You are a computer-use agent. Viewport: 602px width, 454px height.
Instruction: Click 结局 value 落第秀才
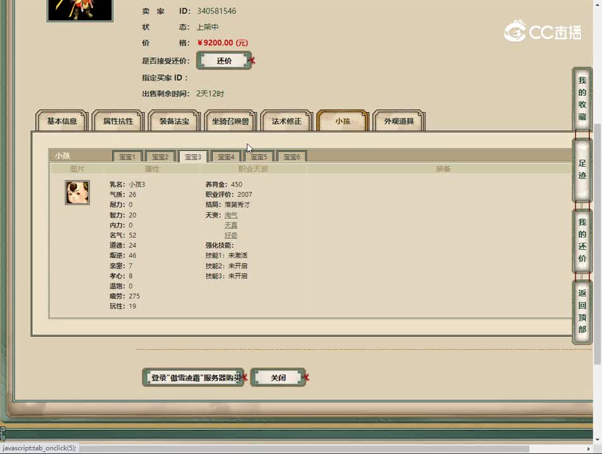(x=237, y=205)
